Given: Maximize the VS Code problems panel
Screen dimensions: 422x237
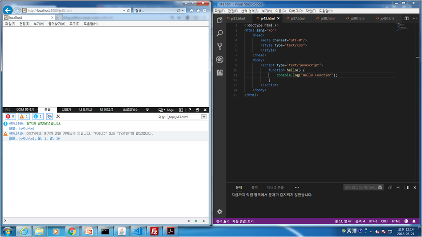Looking at the screenshot, I should tap(398, 187).
